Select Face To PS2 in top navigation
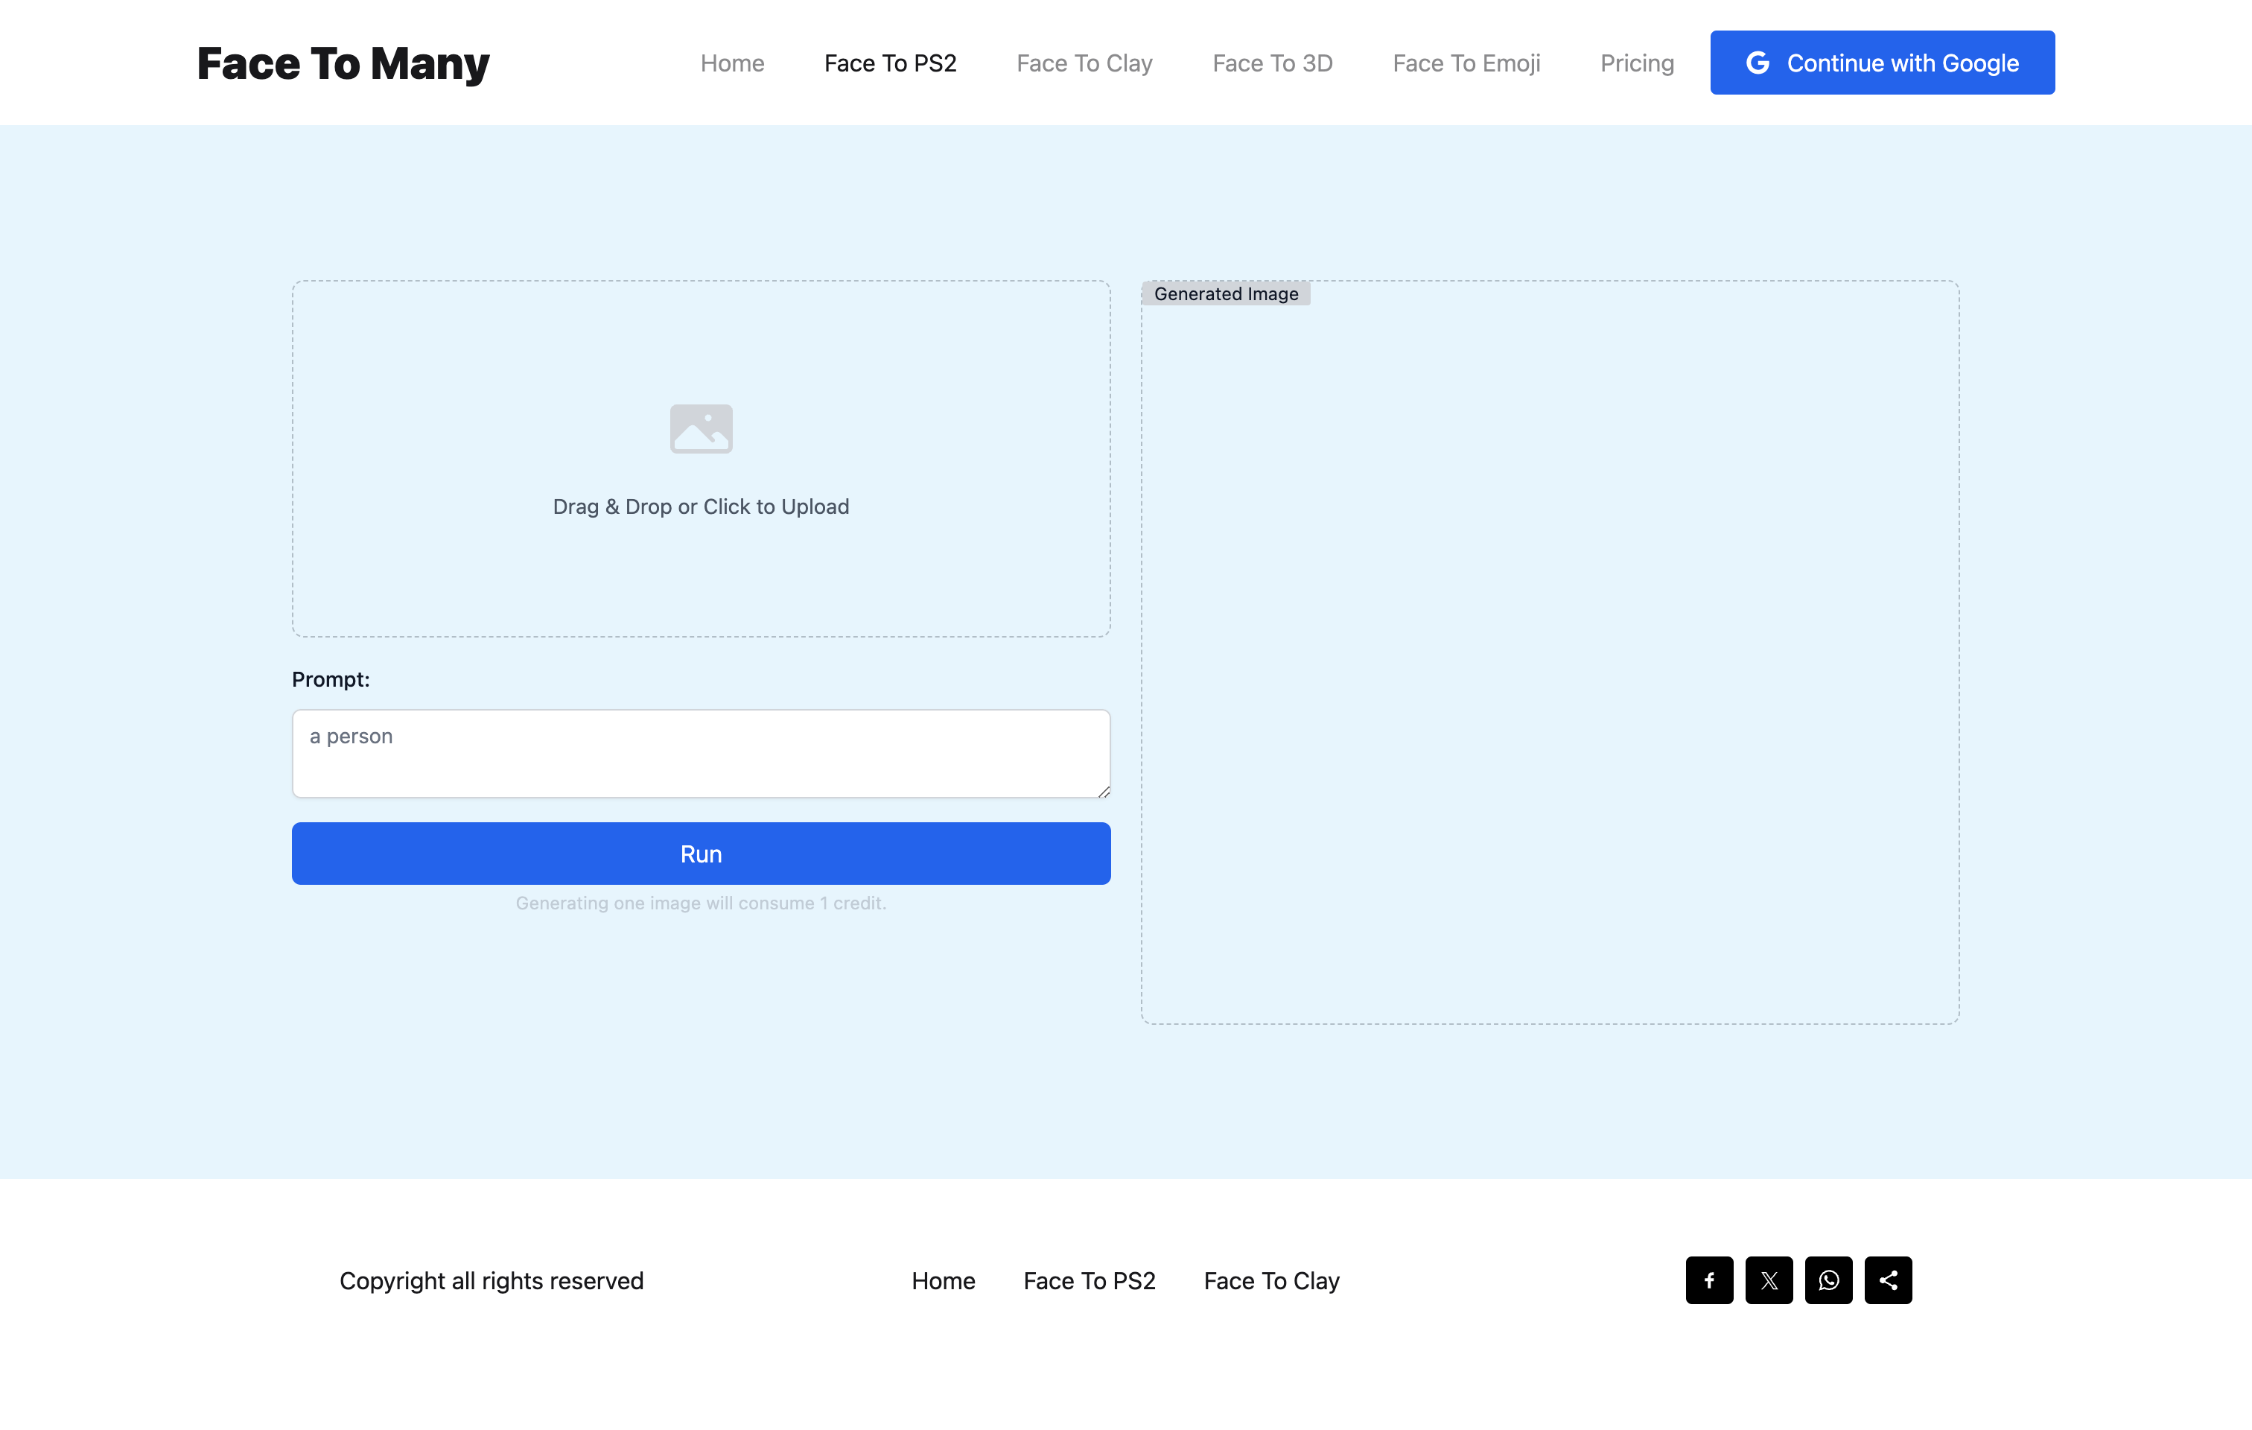 pos(889,63)
